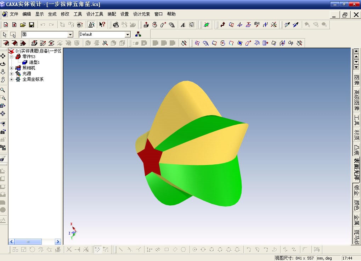Click the orbit camera tool icon
Image resolution: width=361 pixels, height=261 pixels.
pyautogui.click(x=3, y=64)
